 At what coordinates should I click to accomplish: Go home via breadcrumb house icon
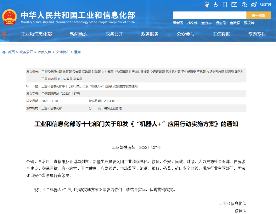[x=4, y=52]
